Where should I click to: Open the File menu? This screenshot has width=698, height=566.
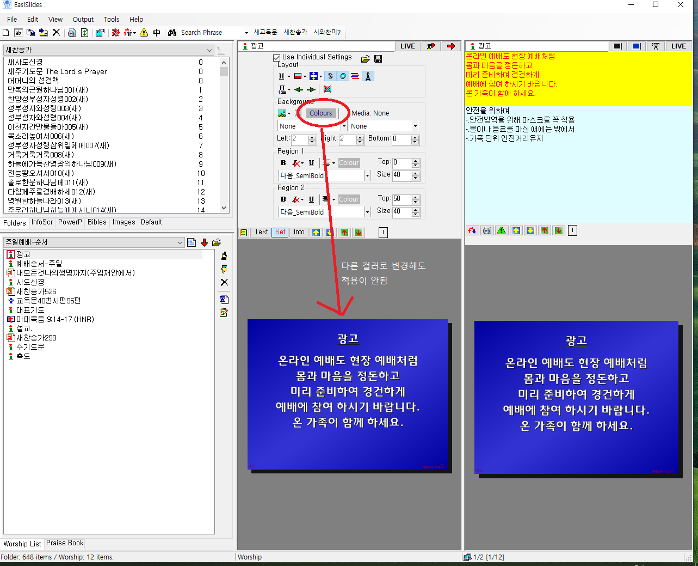[x=12, y=19]
